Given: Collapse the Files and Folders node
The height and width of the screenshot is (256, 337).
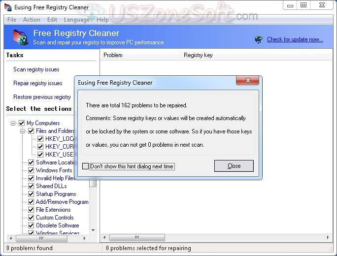Looking at the screenshot, I should click(23, 131).
